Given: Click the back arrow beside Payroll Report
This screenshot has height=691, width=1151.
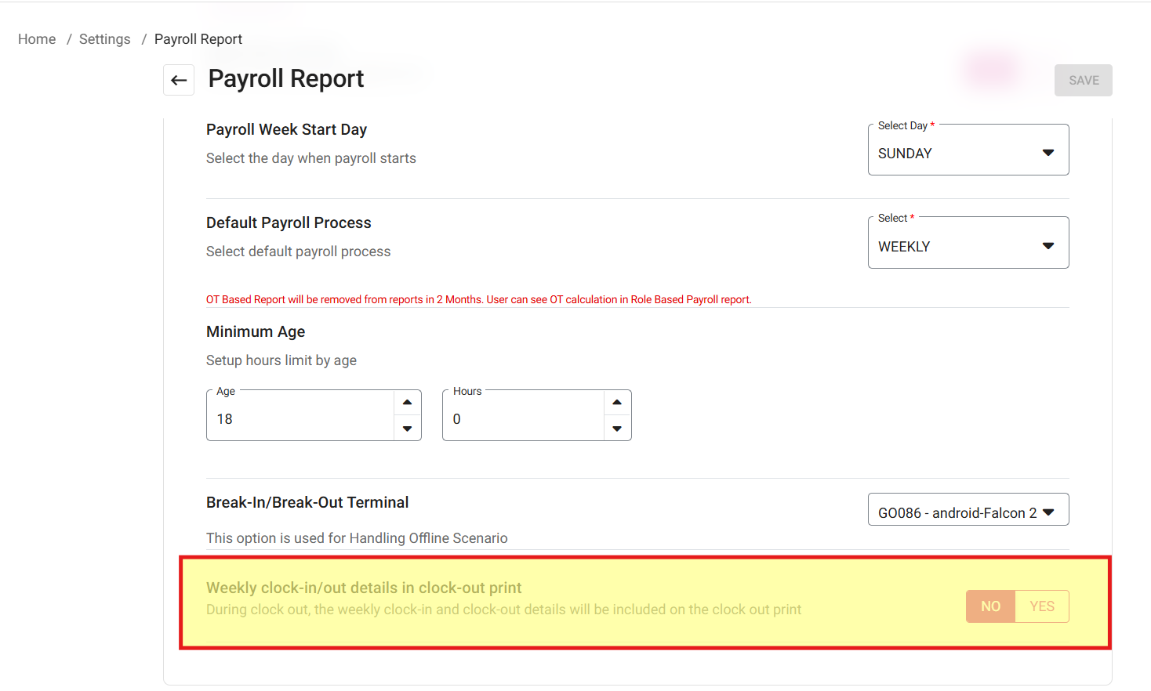Looking at the screenshot, I should (179, 80).
